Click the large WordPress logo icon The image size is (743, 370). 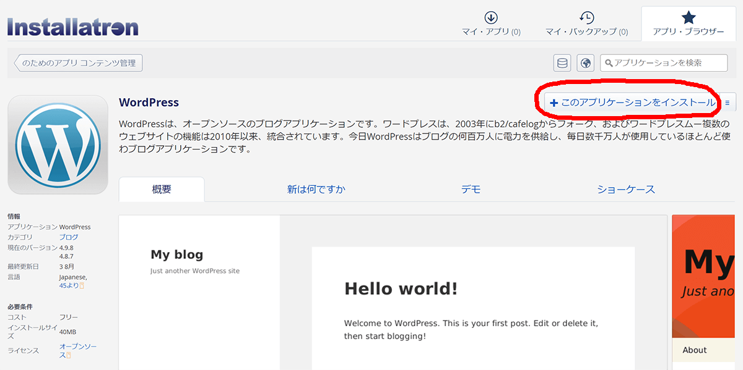tap(58, 145)
